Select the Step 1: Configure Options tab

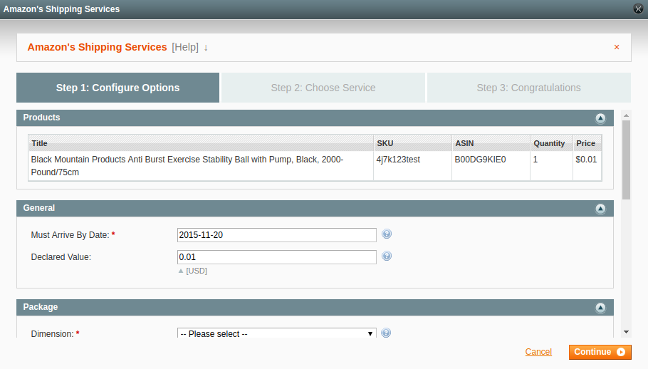point(117,88)
